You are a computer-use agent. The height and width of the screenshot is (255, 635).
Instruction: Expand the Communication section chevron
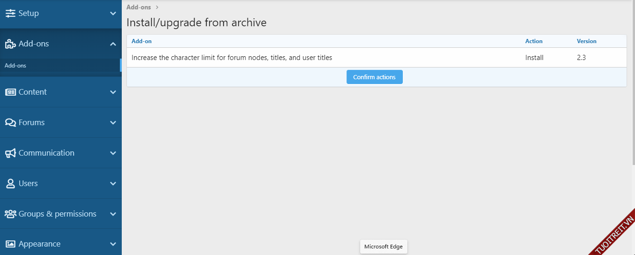[113, 153]
